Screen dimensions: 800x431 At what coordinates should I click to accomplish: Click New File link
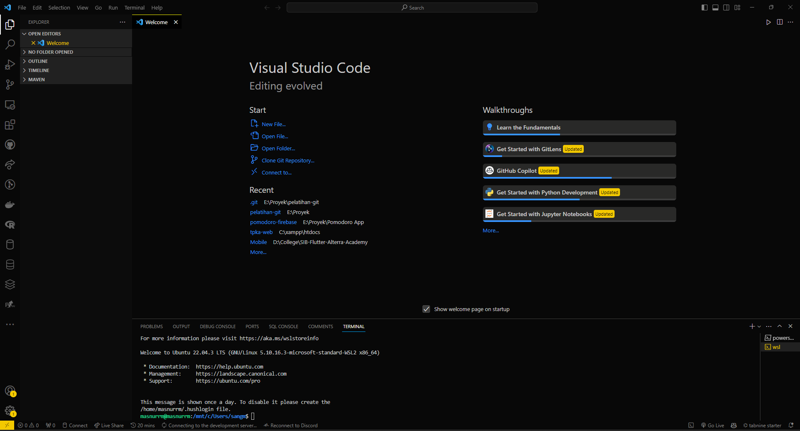[x=274, y=124]
